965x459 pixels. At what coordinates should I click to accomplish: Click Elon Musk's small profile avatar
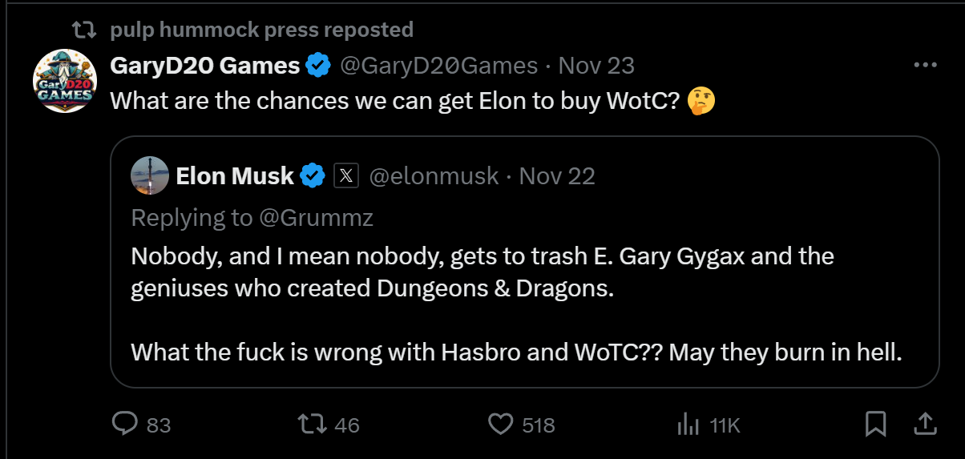click(x=150, y=176)
